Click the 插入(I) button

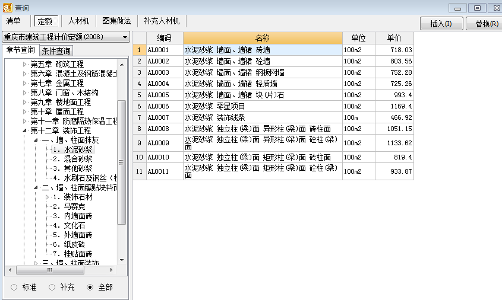[441, 24]
